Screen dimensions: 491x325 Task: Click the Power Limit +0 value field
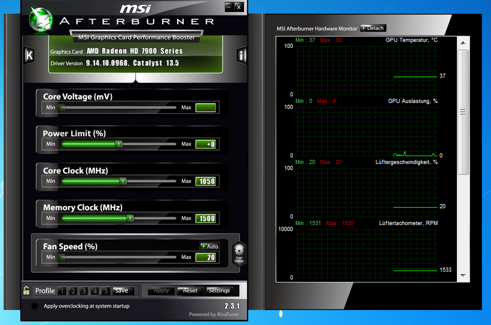[206, 144]
